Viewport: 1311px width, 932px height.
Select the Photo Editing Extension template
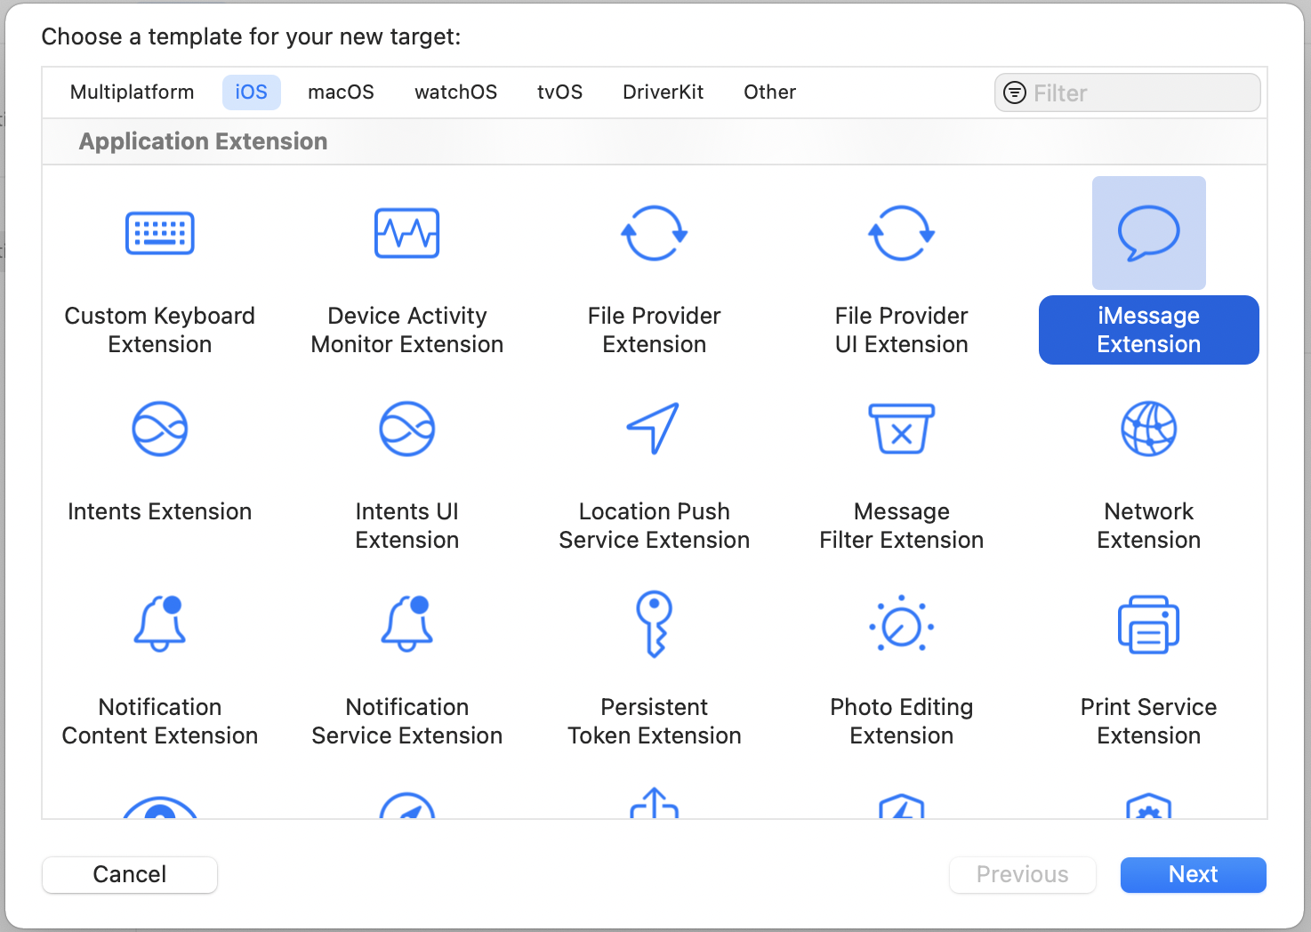(x=901, y=625)
